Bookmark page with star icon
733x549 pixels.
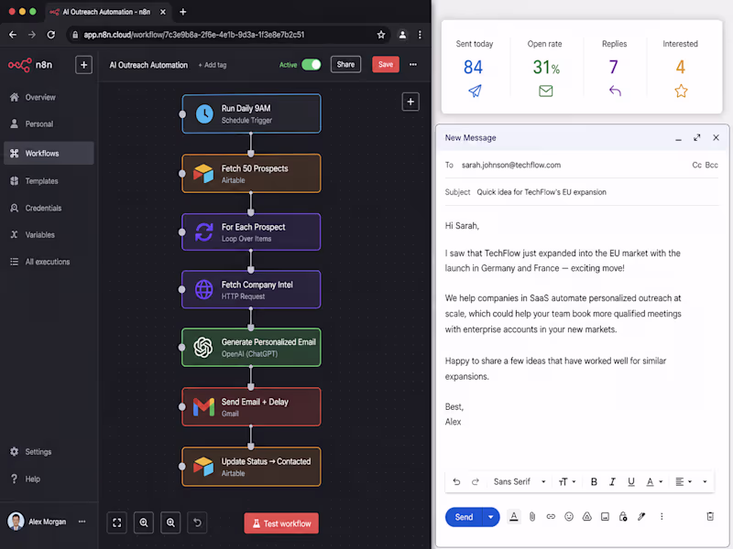click(x=381, y=35)
